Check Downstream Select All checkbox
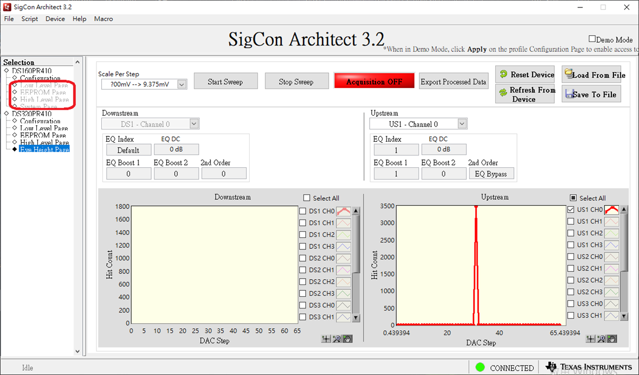 coord(307,198)
